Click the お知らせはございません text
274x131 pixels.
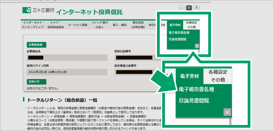tap(42, 88)
